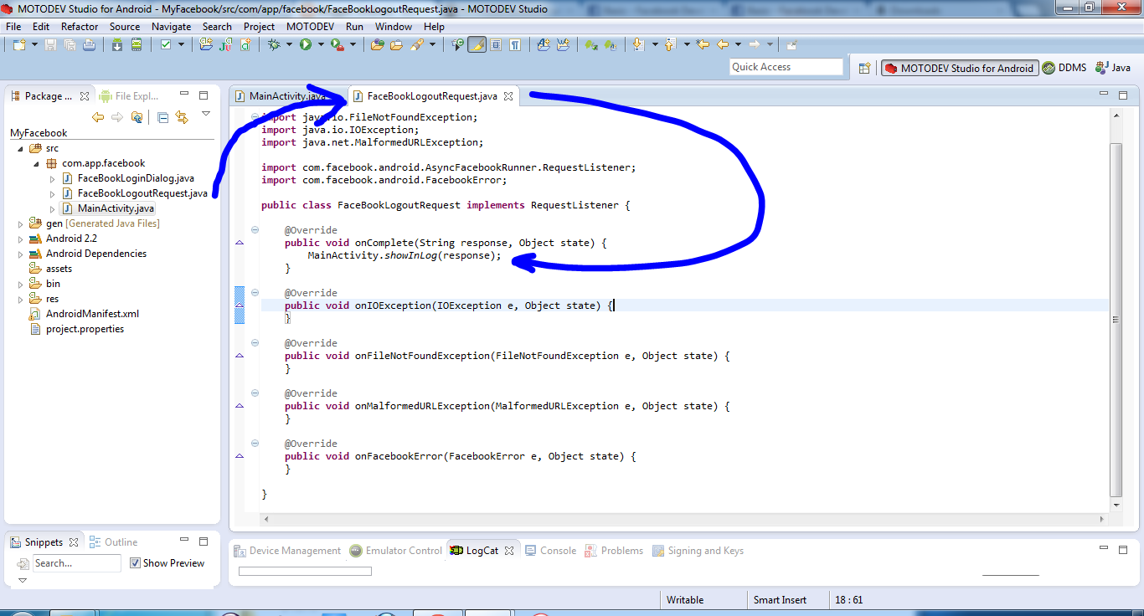Open the Navigate menu
Screen dimensions: 1144x616
pyautogui.click(x=171, y=27)
